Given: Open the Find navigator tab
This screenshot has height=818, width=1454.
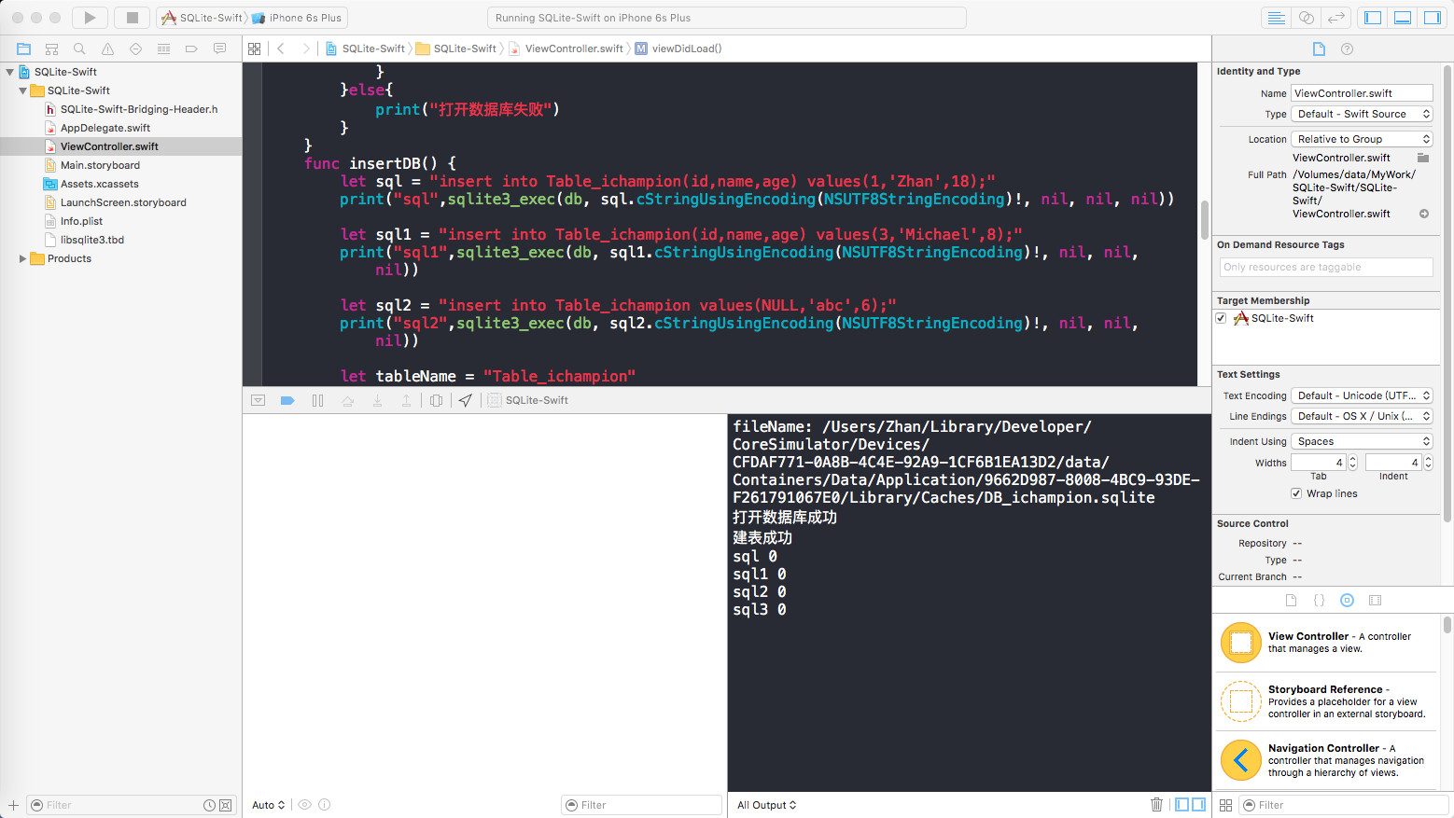Looking at the screenshot, I should coord(79,49).
